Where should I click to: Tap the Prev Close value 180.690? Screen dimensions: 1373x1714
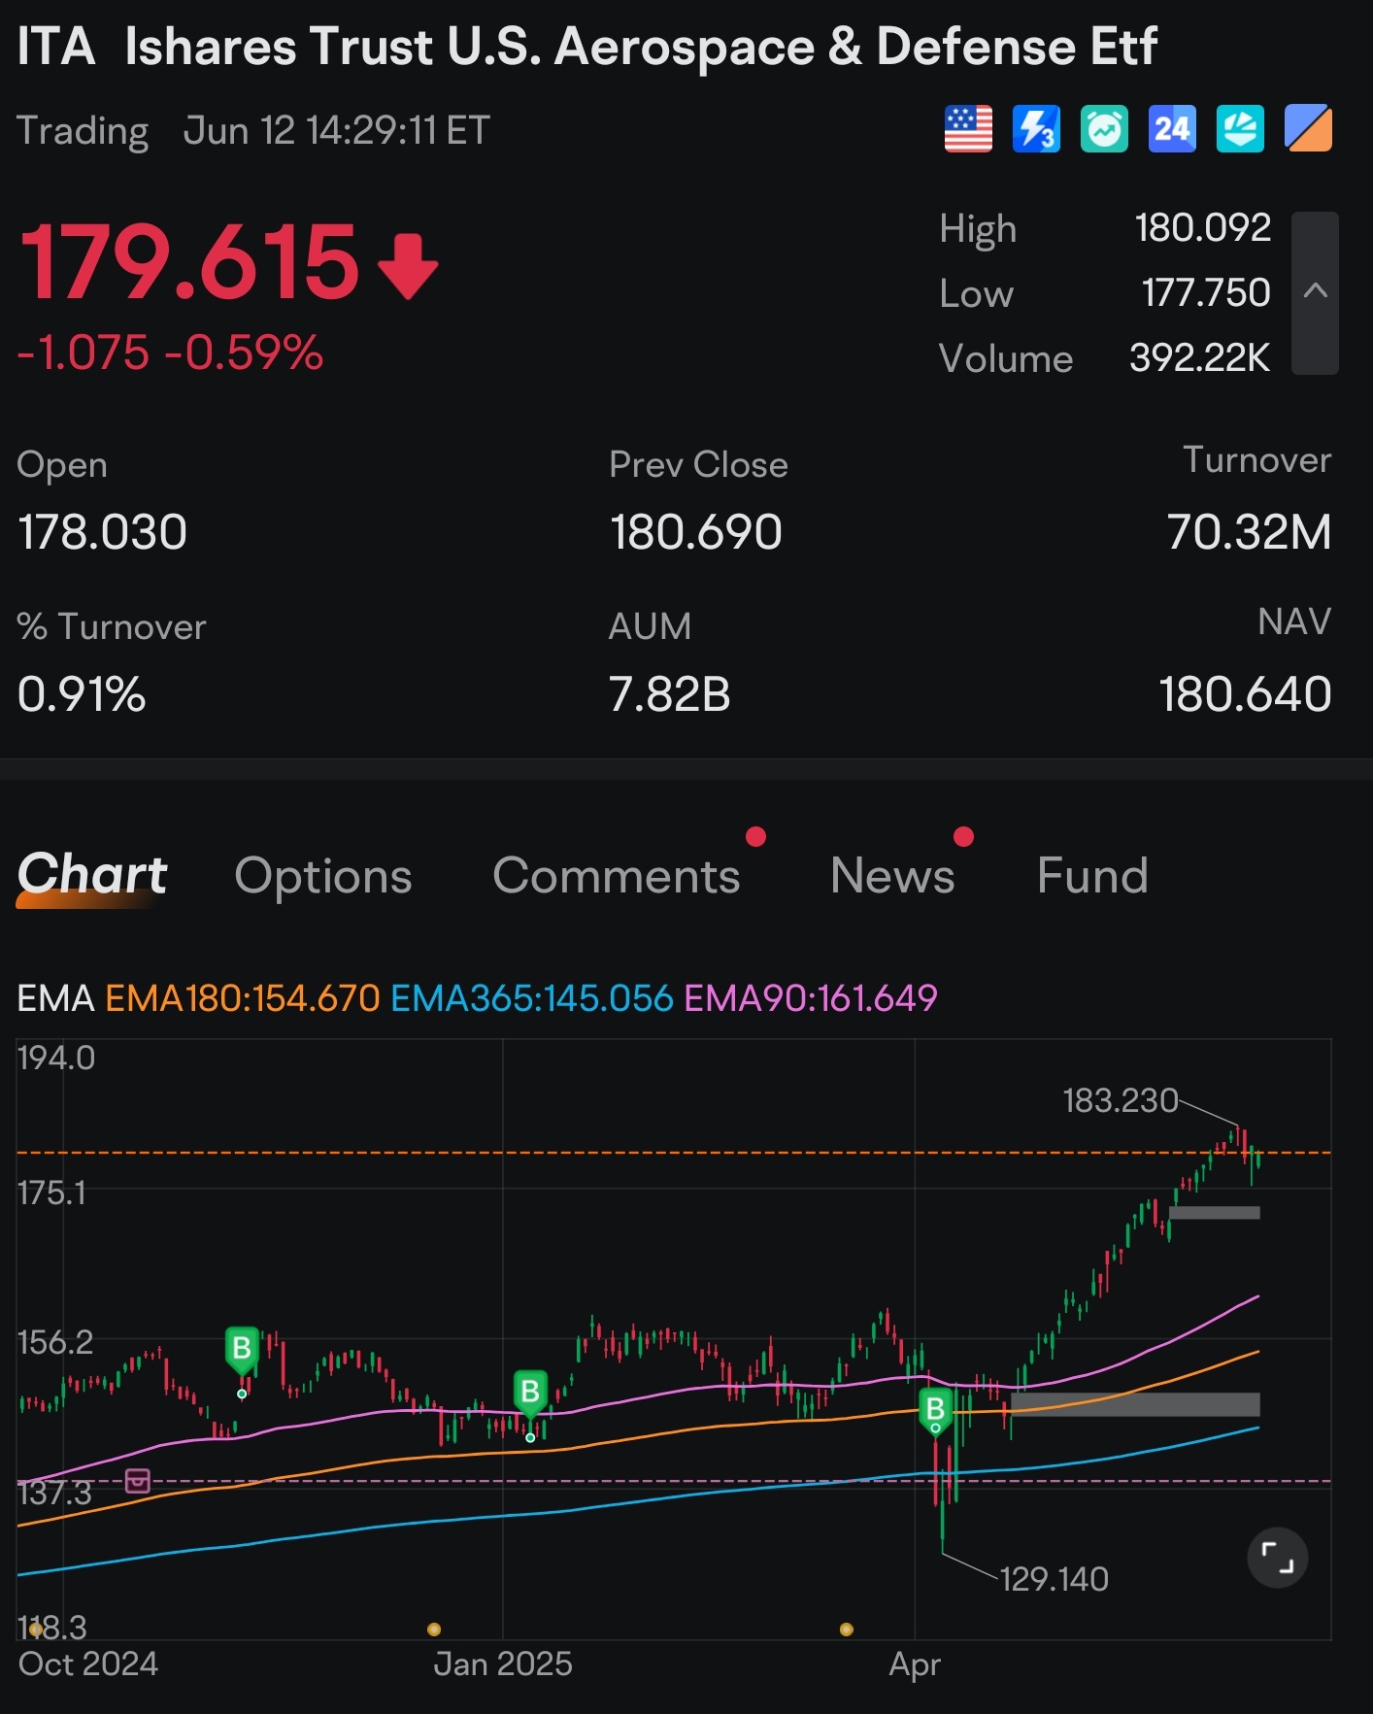coord(695,533)
